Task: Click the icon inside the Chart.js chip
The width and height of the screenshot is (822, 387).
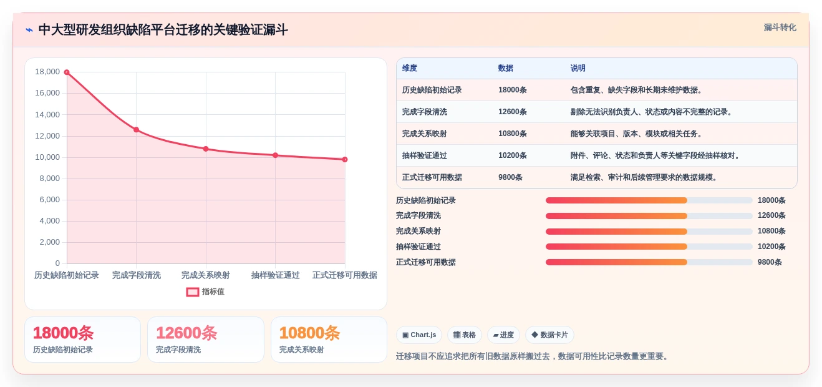Action: tap(405, 335)
